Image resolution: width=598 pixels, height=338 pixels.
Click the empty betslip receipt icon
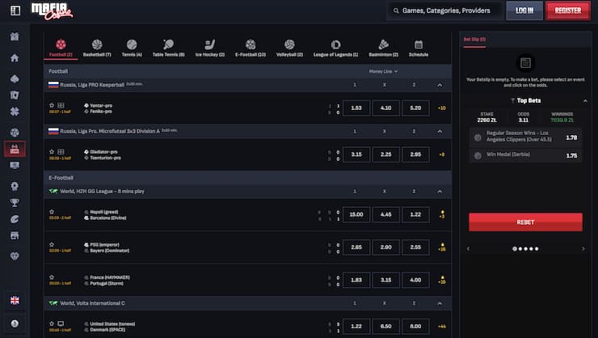pos(525,63)
